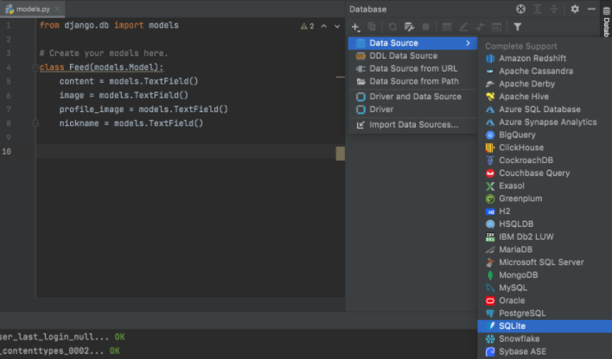Select Couchbase Query data source
612x359 pixels.
545,173
